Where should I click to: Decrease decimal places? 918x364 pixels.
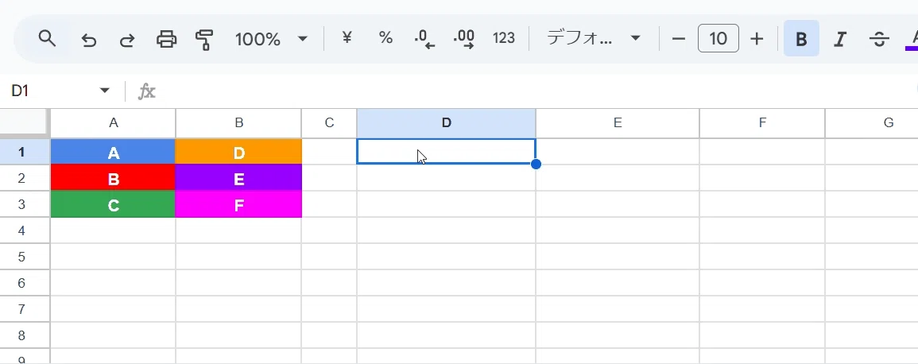click(x=424, y=39)
